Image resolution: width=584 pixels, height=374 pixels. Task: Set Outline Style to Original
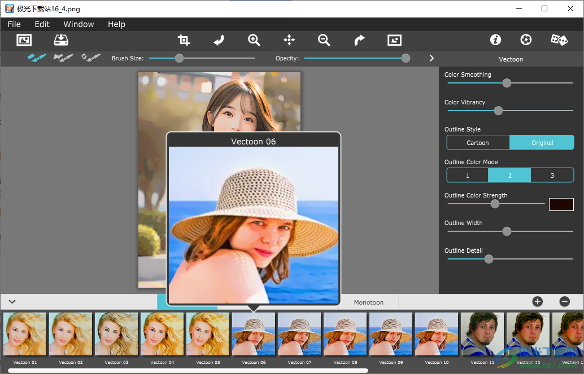pos(542,143)
